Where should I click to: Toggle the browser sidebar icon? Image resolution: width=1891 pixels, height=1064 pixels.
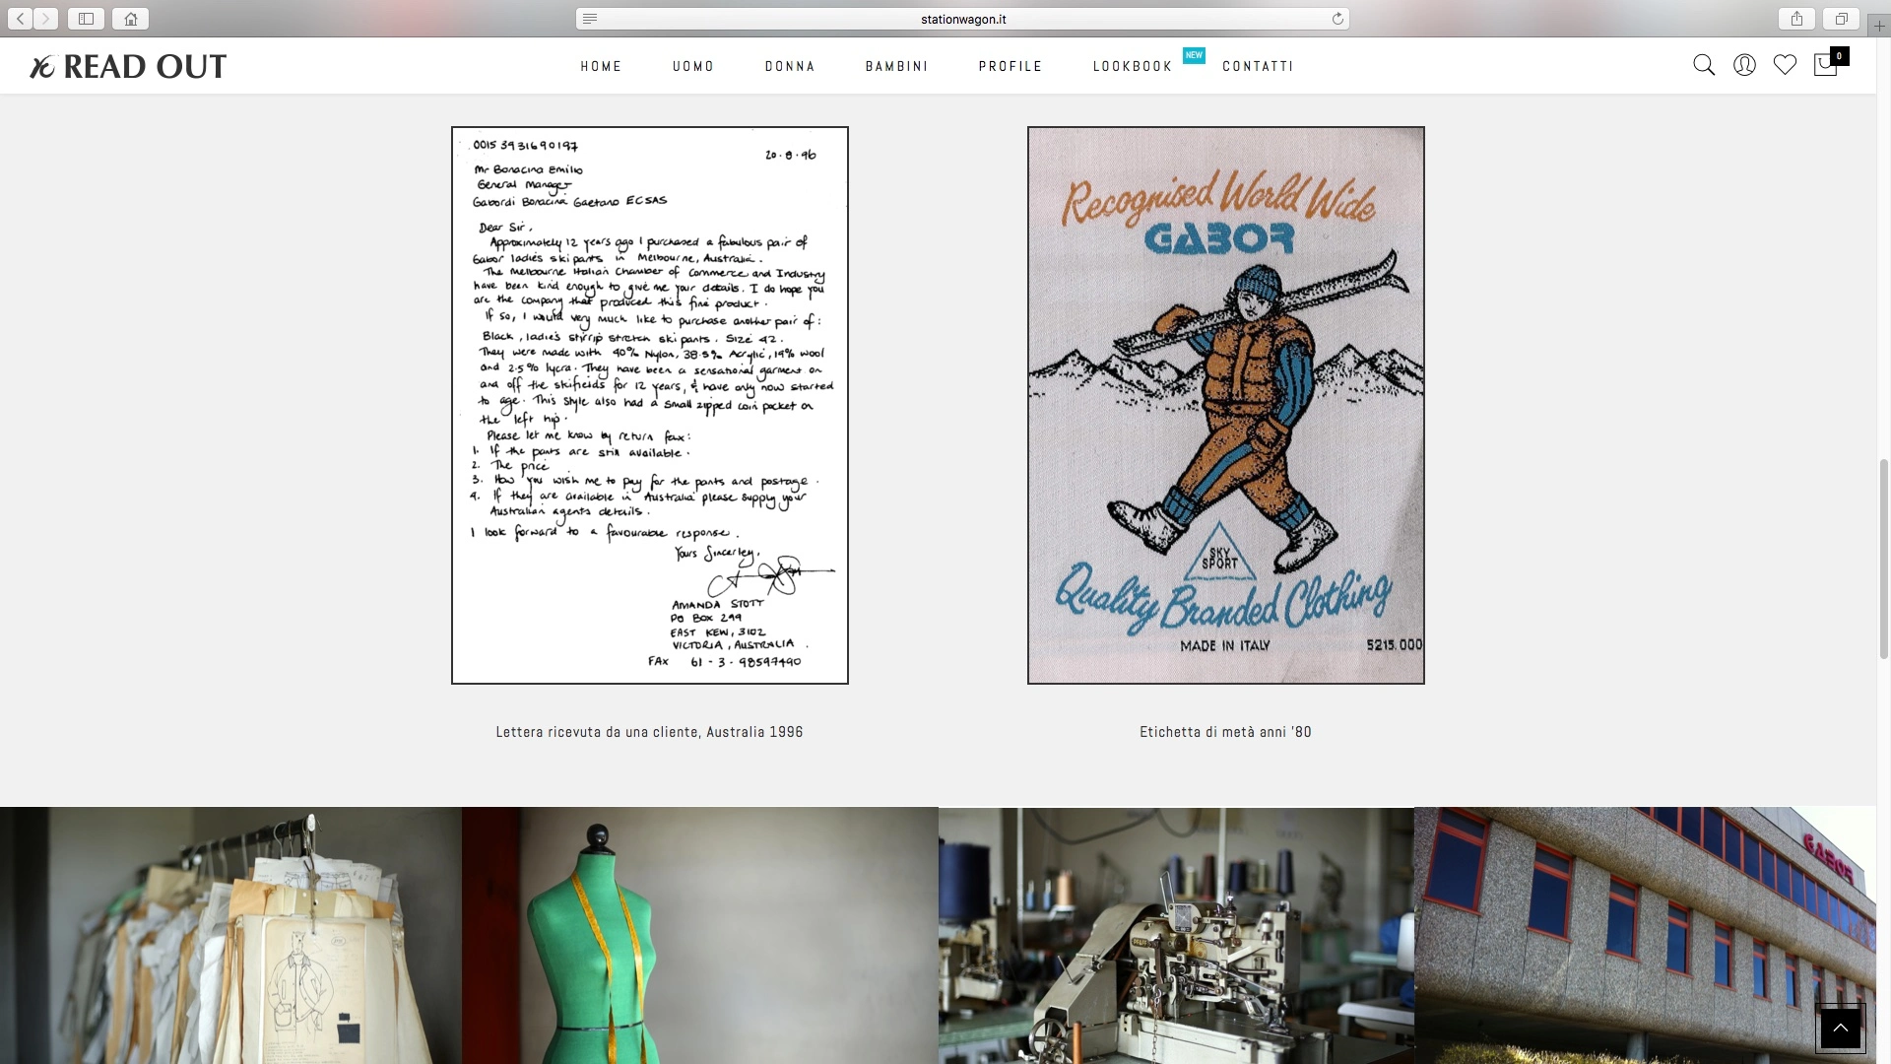(86, 19)
